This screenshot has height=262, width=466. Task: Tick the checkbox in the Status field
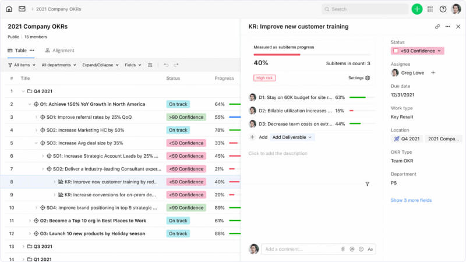pyautogui.click(x=396, y=51)
